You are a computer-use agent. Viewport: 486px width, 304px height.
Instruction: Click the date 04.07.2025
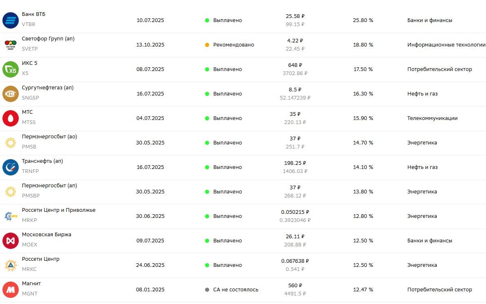pyautogui.click(x=150, y=118)
